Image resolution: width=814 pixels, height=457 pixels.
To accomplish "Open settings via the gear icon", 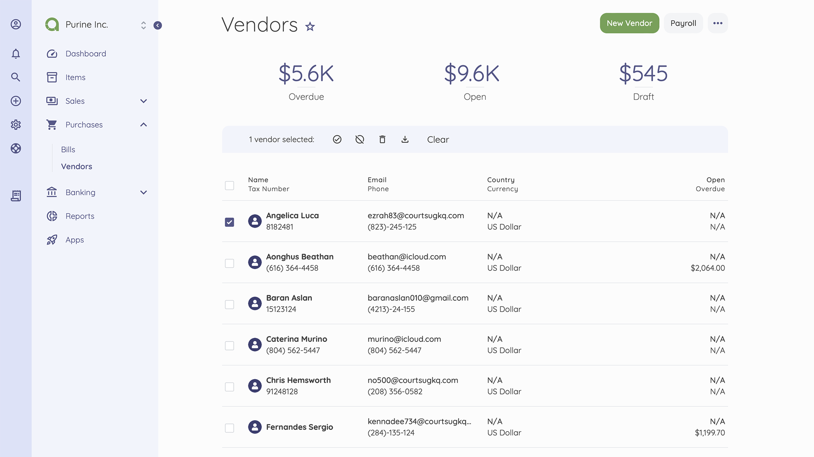I will [16, 125].
